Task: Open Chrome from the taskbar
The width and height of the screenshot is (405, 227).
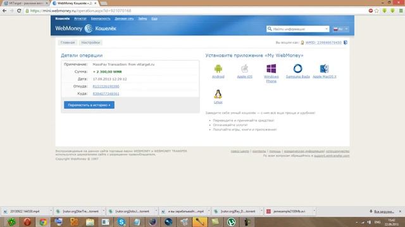Action: [x=43, y=222]
